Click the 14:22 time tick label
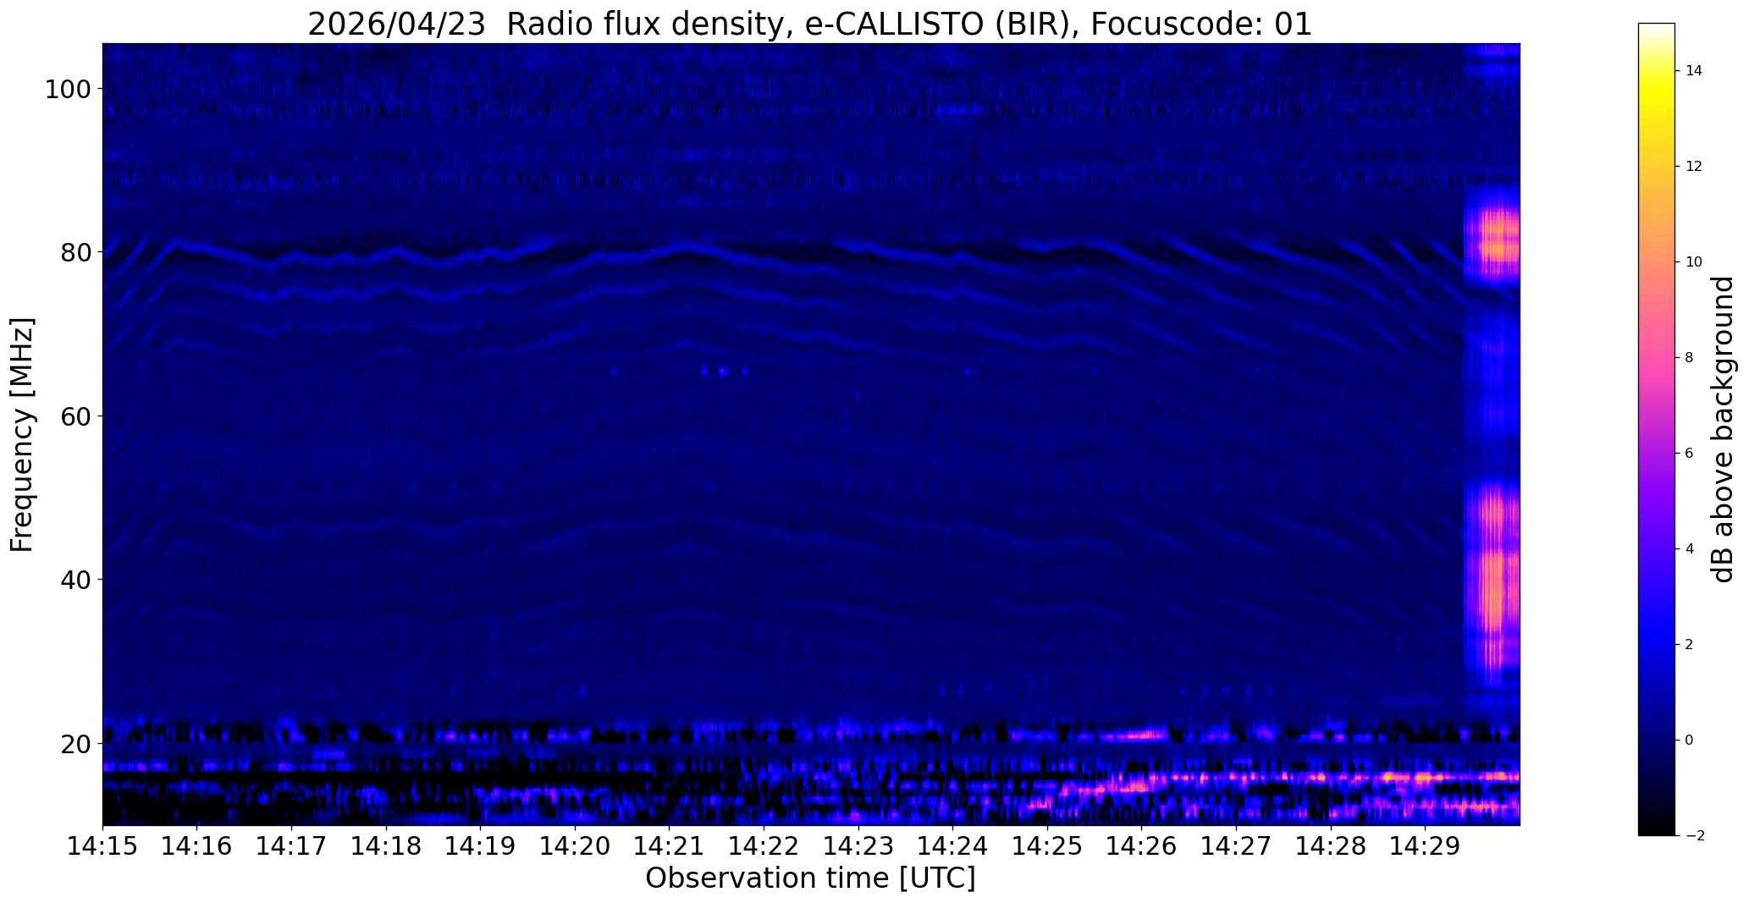 coord(764,846)
